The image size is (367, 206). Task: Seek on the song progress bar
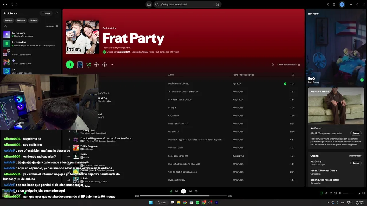(x=183, y=196)
